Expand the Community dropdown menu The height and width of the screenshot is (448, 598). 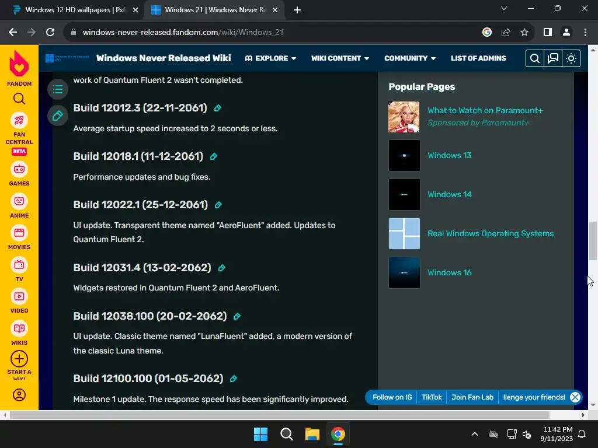click(x=410, y=58)
